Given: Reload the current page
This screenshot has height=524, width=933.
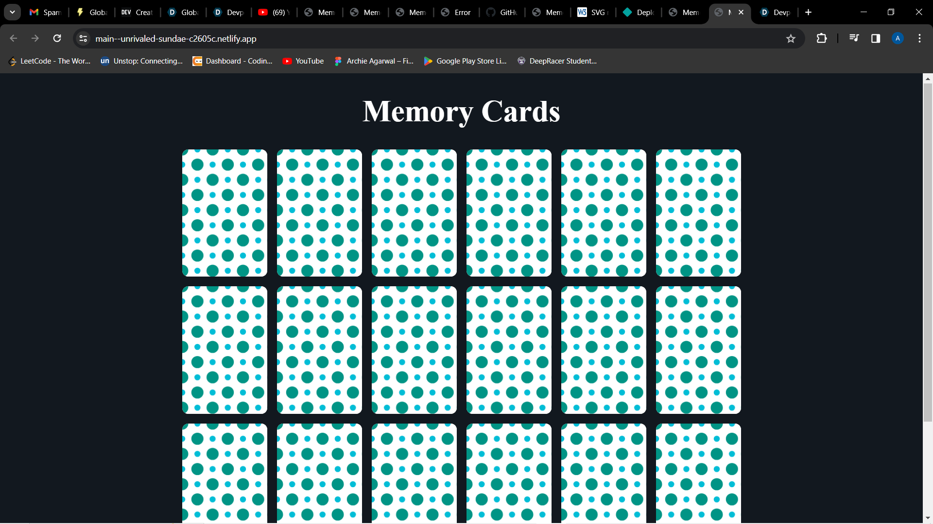Looking at the screenshot, I should point(57,38).
